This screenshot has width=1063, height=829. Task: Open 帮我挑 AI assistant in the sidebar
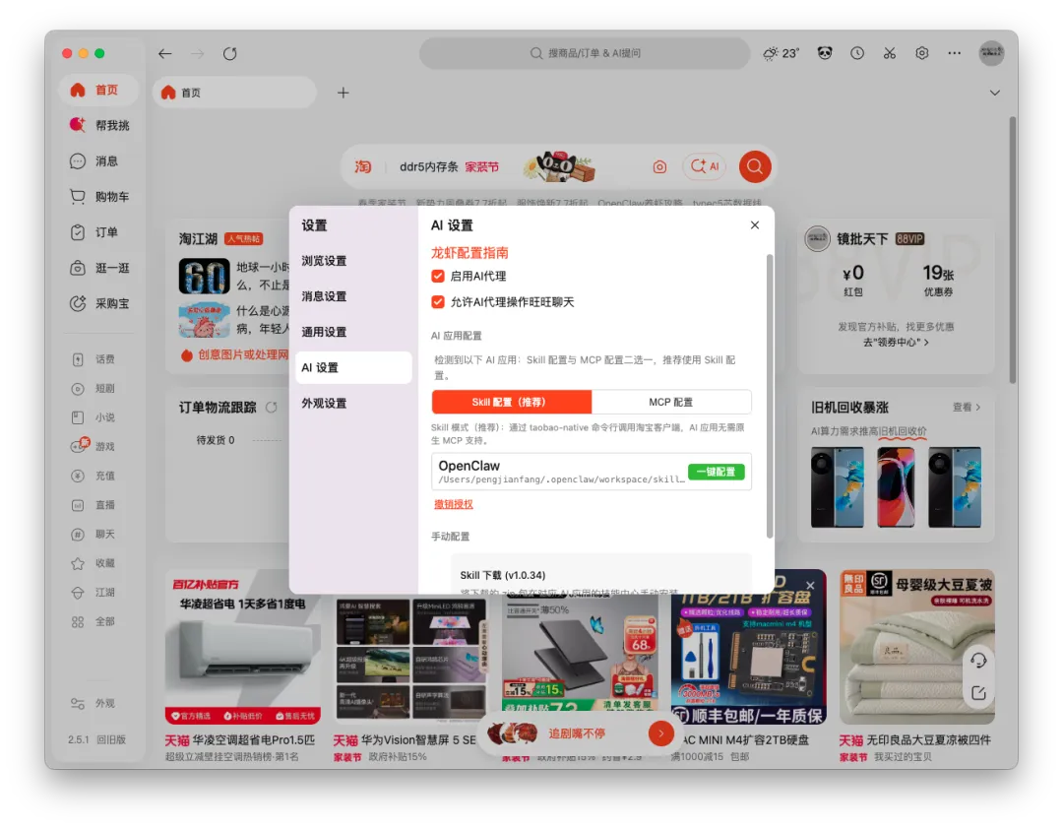pyautogui.click(x=99, y=125)
